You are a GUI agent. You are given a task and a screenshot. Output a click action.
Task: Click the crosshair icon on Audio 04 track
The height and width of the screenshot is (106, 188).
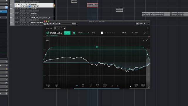pyautogui.click(x=32, y=6)
